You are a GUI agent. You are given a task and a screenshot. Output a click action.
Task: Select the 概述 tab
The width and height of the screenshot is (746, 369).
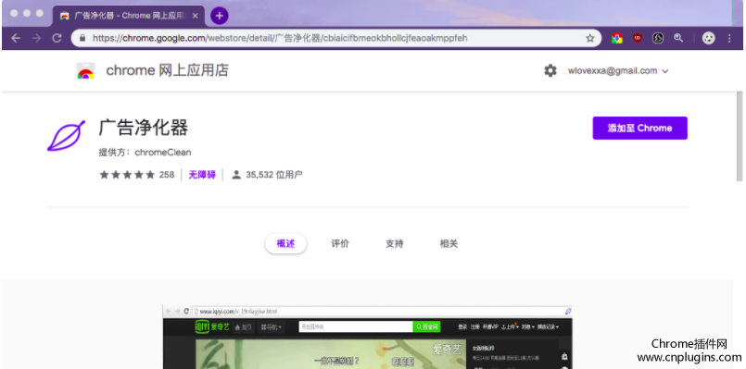[286, 243]
